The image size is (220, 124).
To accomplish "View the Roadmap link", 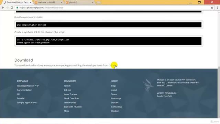I will pos(116,99).
